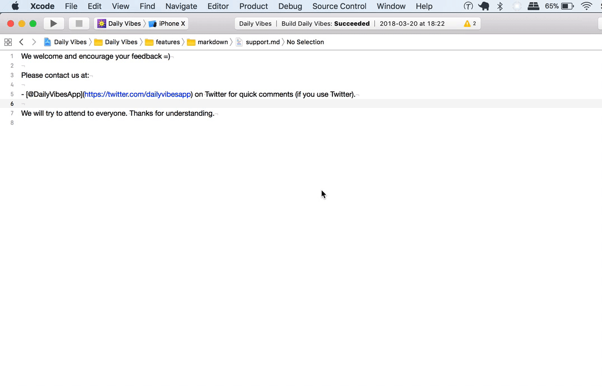Open the Product menu
This screenshot has height=387, width=602.
click(253, 6)
